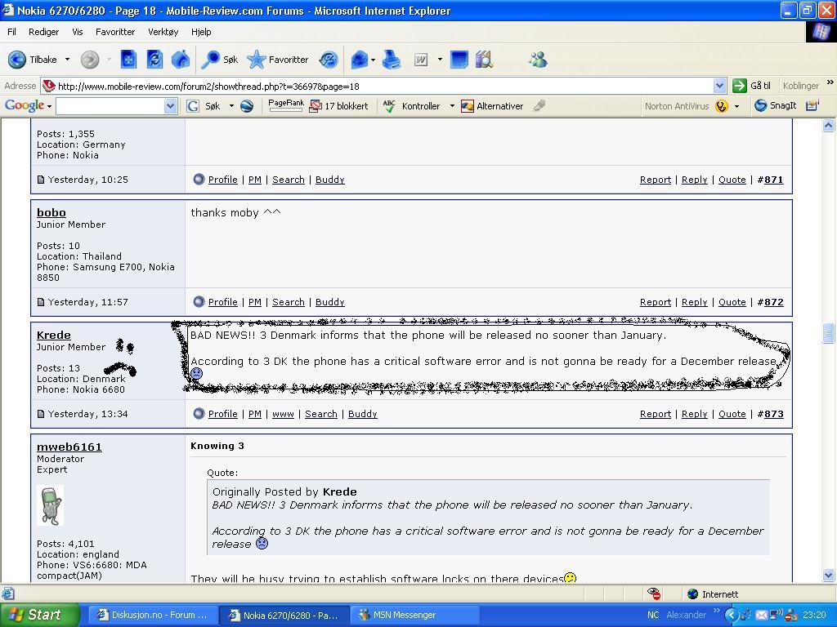
Task: Expand the Google Søk options arrow
Action: (231, 106)
